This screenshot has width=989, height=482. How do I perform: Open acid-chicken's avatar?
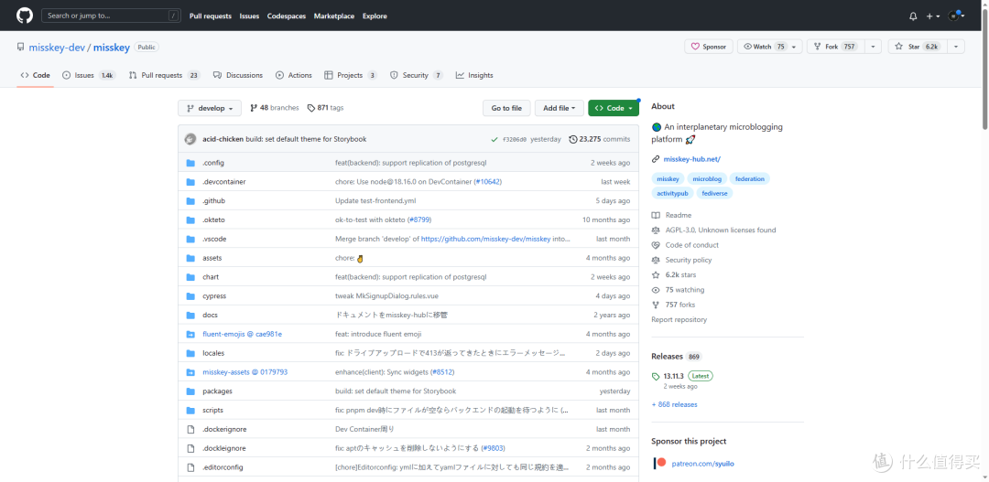[x=190, y=139]
